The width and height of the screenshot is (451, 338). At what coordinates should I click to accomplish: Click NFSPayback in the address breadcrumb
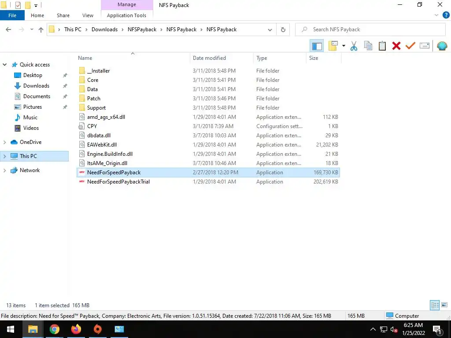[x=142, y=29]
